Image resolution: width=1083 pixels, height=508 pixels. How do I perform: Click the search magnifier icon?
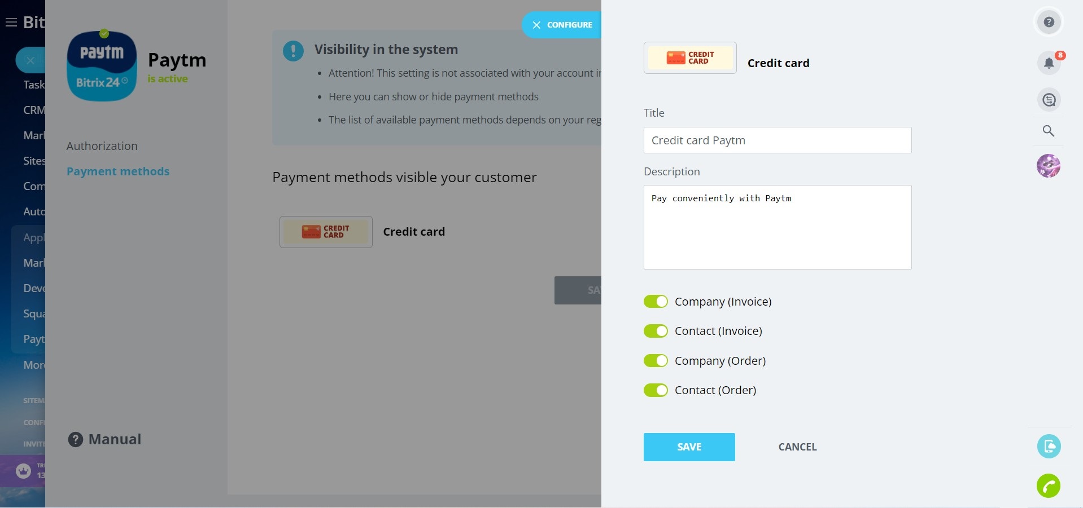(1049, 131)
